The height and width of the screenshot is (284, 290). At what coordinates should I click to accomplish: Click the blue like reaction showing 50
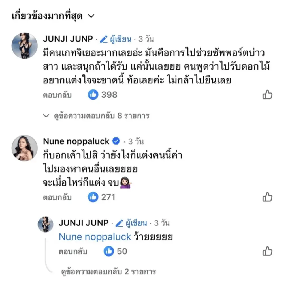(x=109, y=251)
